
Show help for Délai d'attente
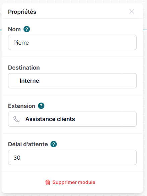54,144
